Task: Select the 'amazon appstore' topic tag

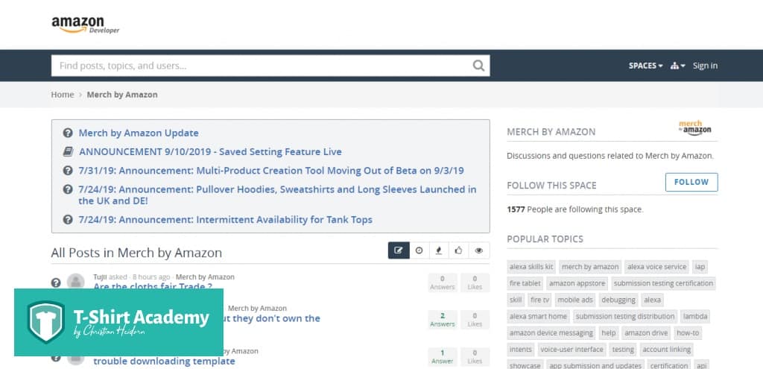Action: click(x=577, y=283)
